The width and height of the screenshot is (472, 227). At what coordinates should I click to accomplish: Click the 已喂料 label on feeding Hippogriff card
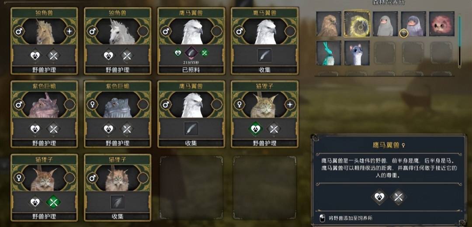coord(191,70)
